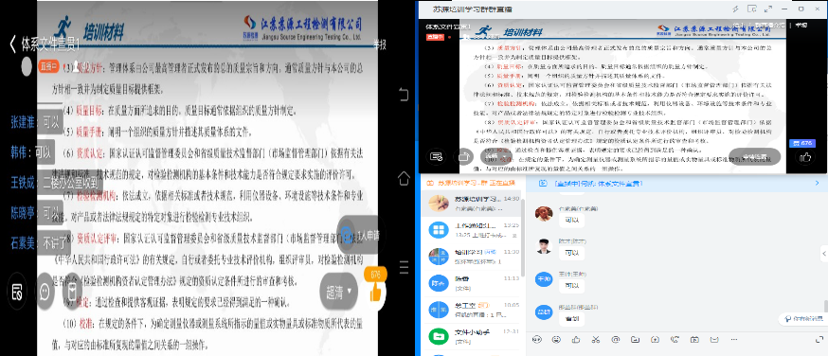The width and height of the screenshot is (828, 356).
Task: Select 韩伟 可以 comment
Action: tap(31, 152)
